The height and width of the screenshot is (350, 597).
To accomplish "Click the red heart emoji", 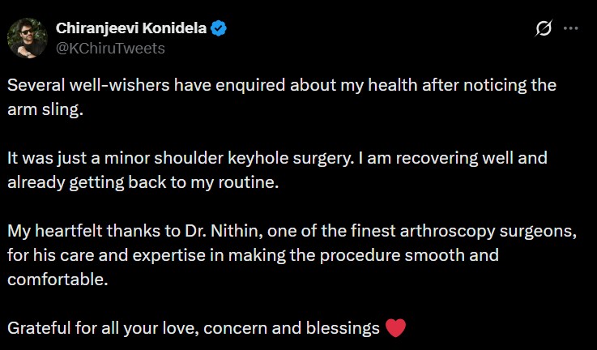I will [x=394, y=328].
